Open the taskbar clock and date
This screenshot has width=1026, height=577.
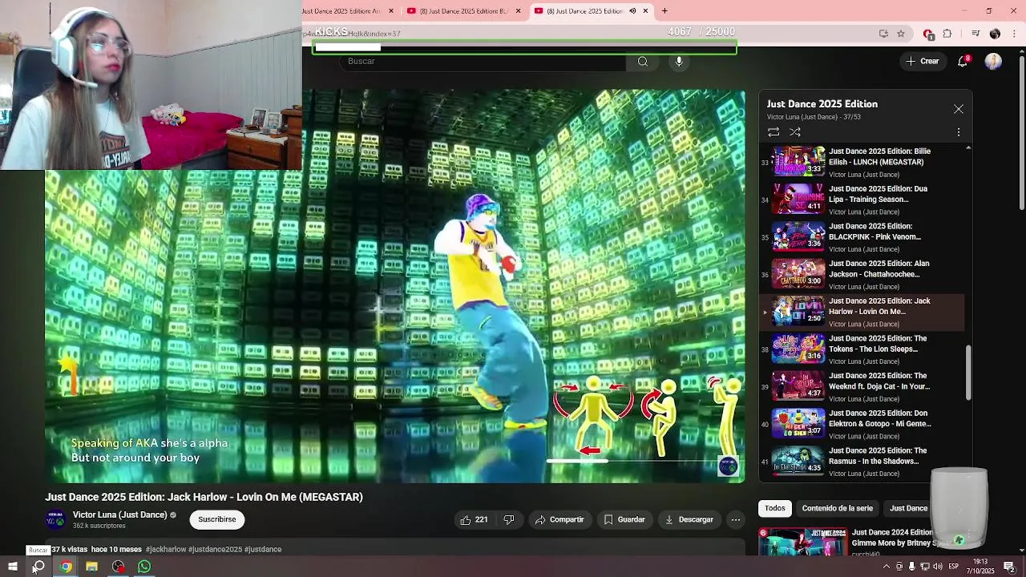982,567
